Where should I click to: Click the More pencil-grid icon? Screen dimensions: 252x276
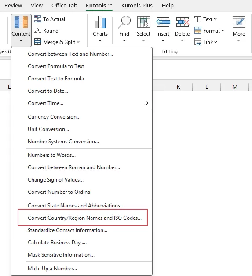click(239, 22)
